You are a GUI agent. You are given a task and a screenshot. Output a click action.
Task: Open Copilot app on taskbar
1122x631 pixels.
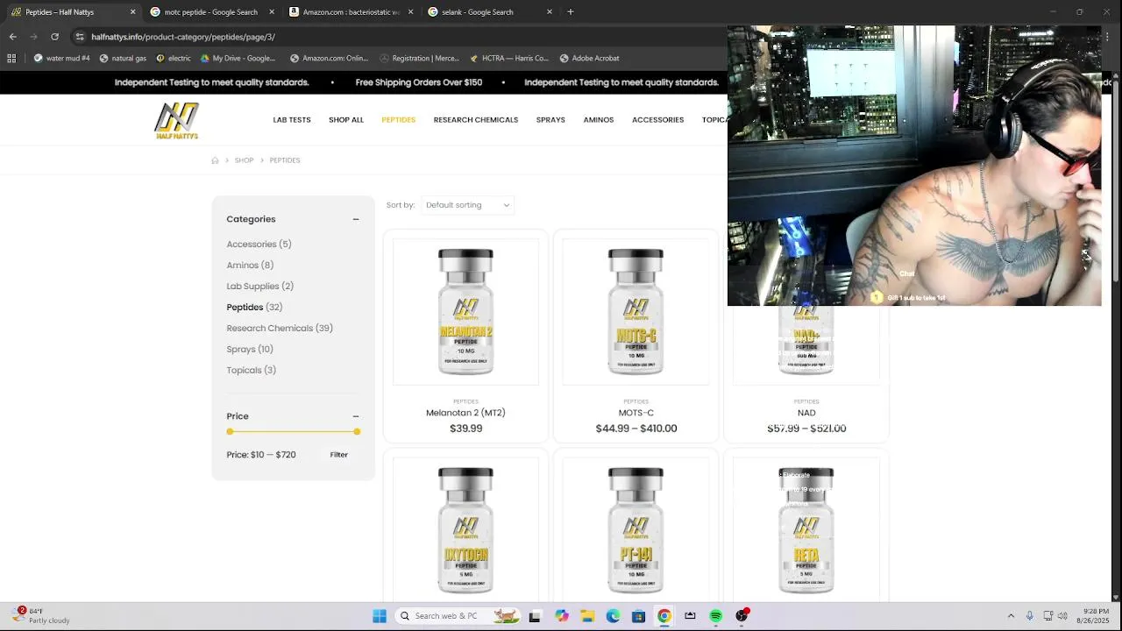click(x=561, y=616)
